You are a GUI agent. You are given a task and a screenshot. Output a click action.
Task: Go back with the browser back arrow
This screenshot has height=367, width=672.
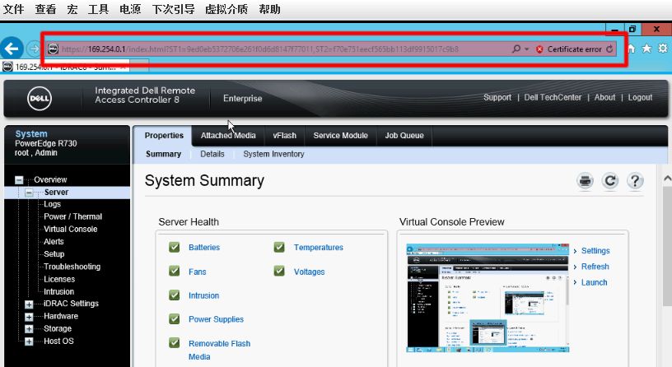click(12, 49)
